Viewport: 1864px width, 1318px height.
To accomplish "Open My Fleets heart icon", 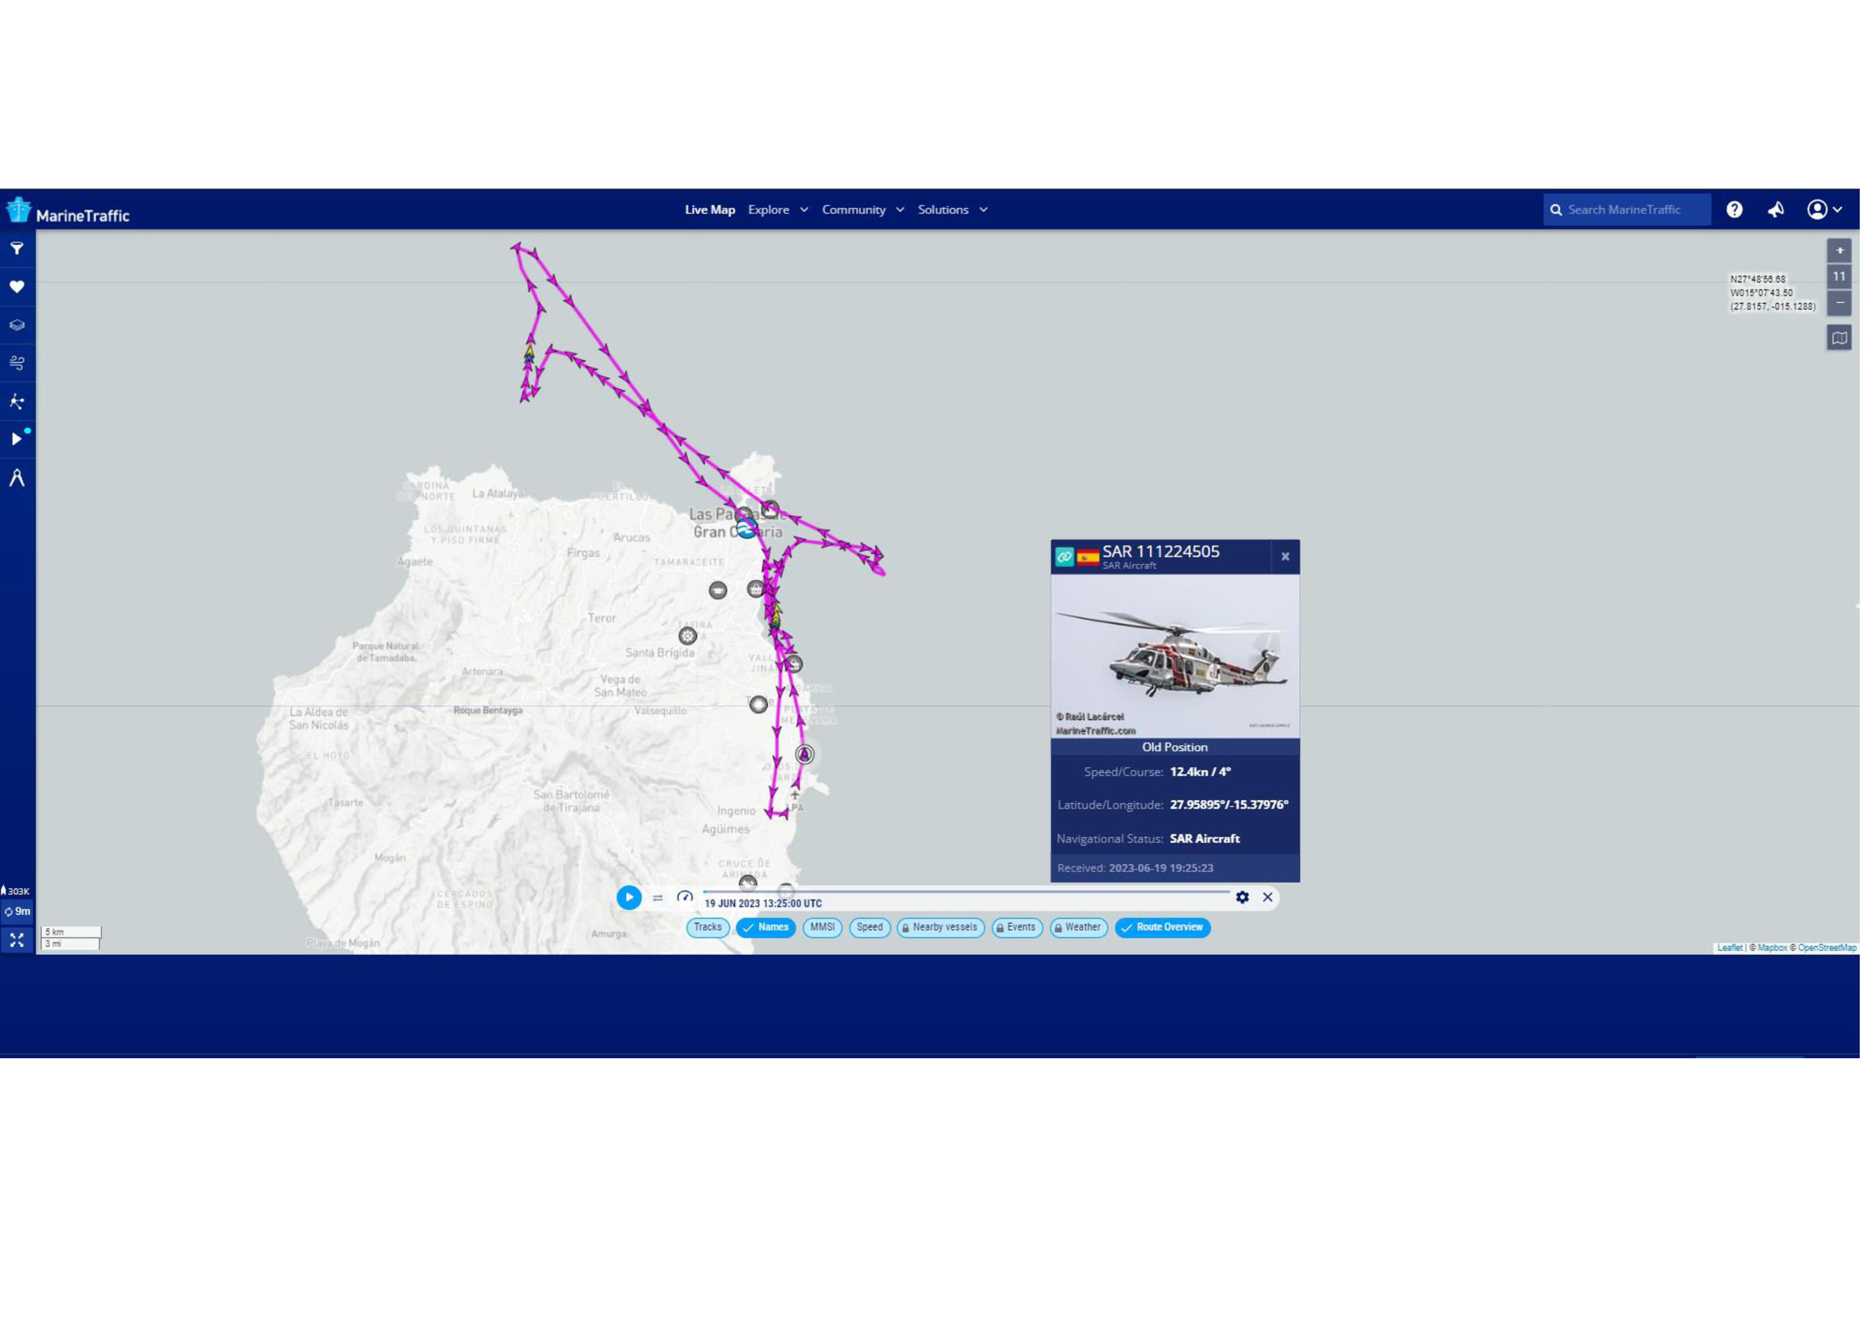I will coord(17,286).
